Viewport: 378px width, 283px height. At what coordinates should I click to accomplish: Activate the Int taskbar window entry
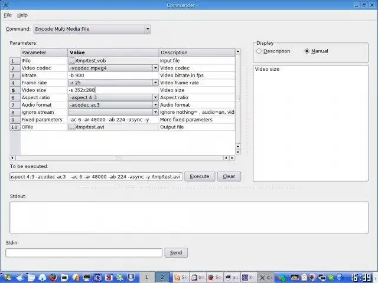coord(198,278)
